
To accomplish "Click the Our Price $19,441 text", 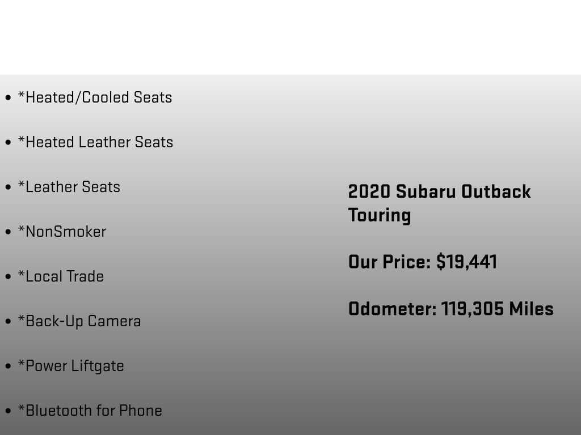I will click(x=423, y=262).
